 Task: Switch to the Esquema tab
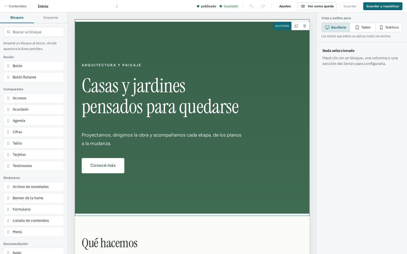tap(51, 17)
